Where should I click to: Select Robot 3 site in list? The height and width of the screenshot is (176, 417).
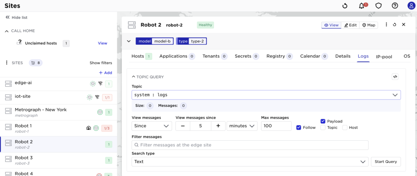(x=59, y=160)
